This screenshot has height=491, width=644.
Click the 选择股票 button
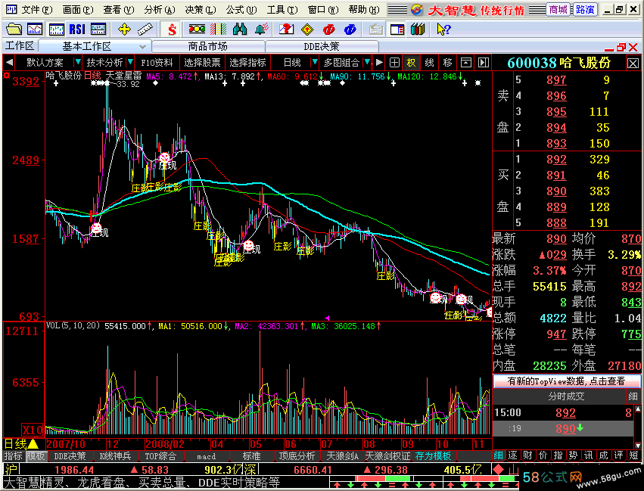click(x=202, y=63)
